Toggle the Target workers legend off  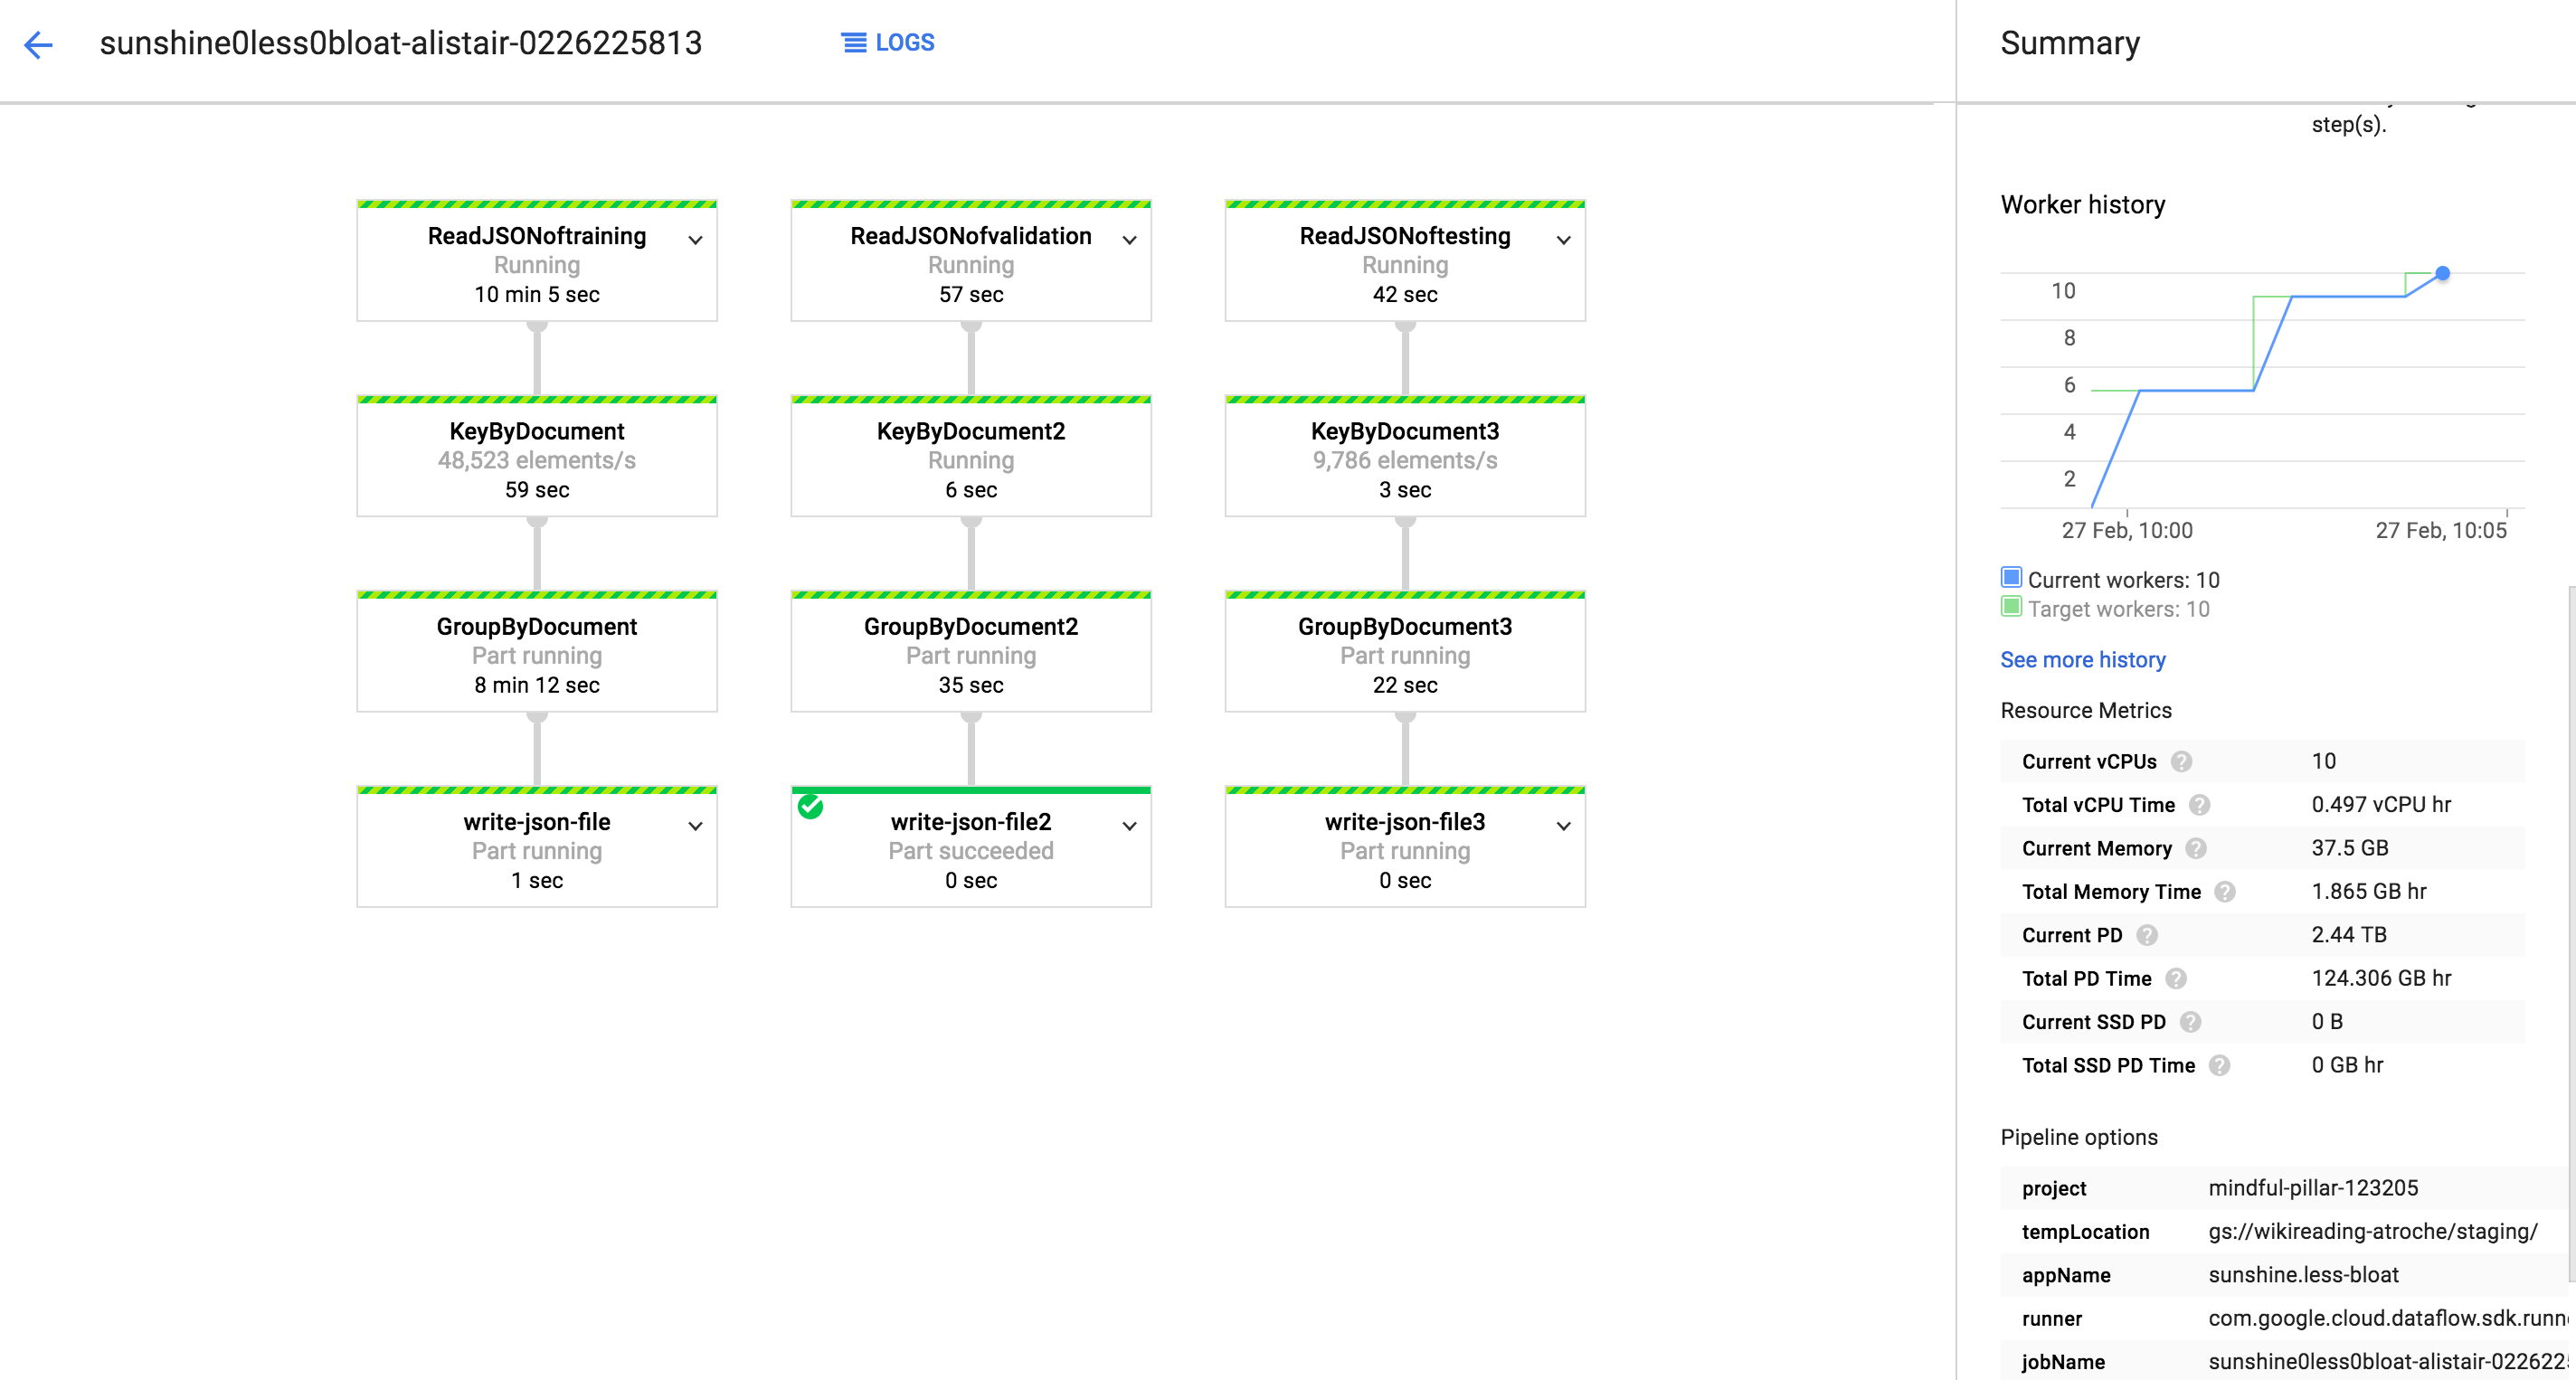coord(2011,606)
